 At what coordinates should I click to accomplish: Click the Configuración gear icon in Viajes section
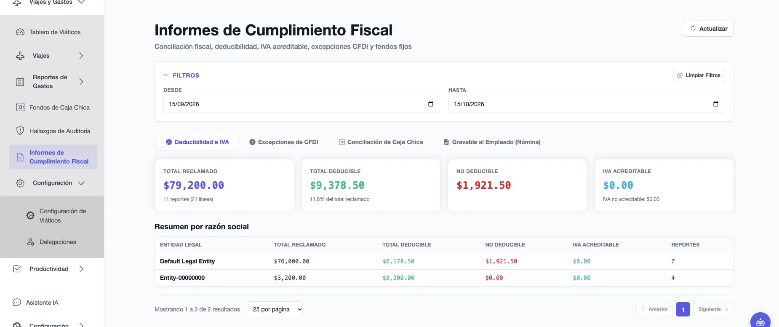pos(20,183)
